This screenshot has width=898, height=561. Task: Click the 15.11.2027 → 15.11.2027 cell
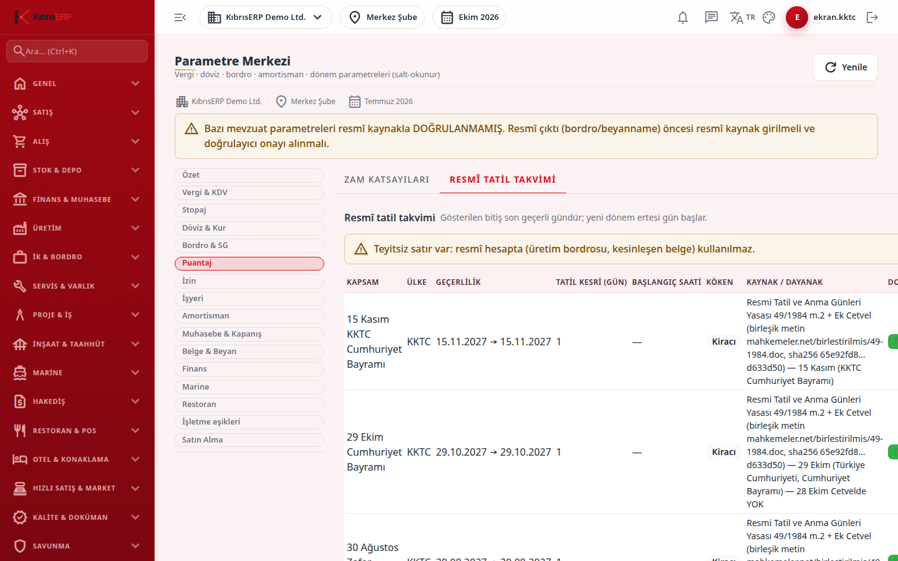click(x=493, y=342)
